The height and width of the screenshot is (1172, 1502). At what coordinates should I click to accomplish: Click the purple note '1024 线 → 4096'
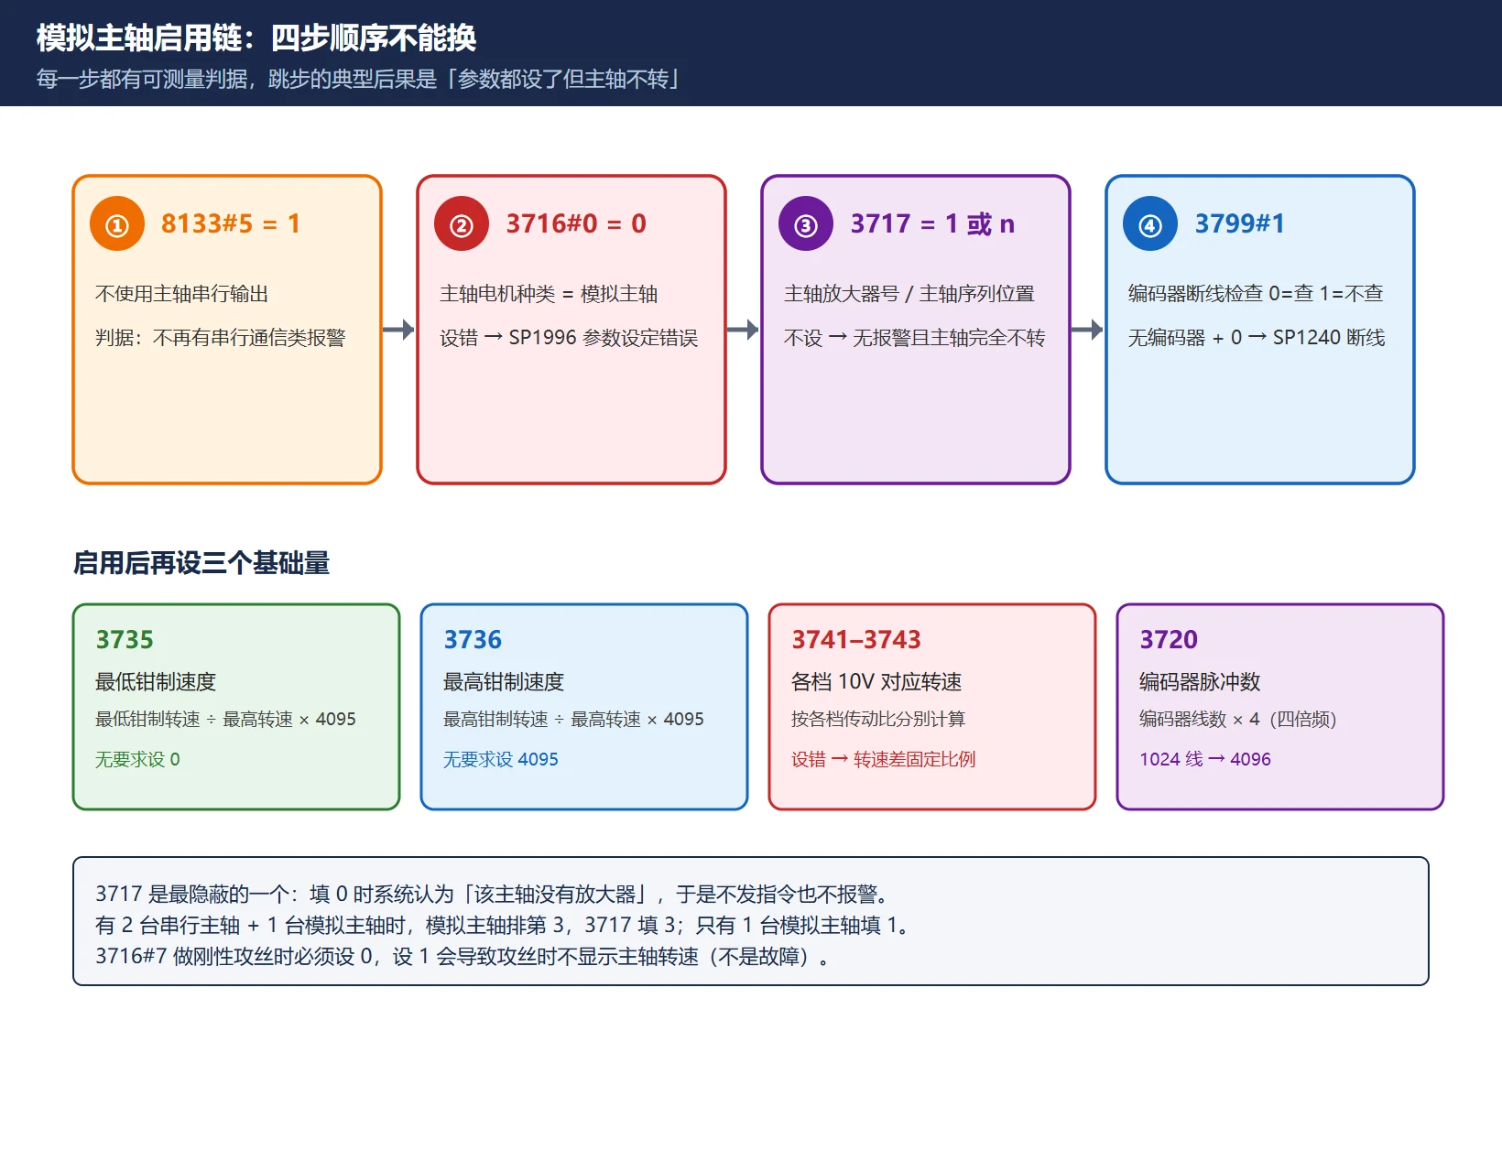coord(1205,759)
